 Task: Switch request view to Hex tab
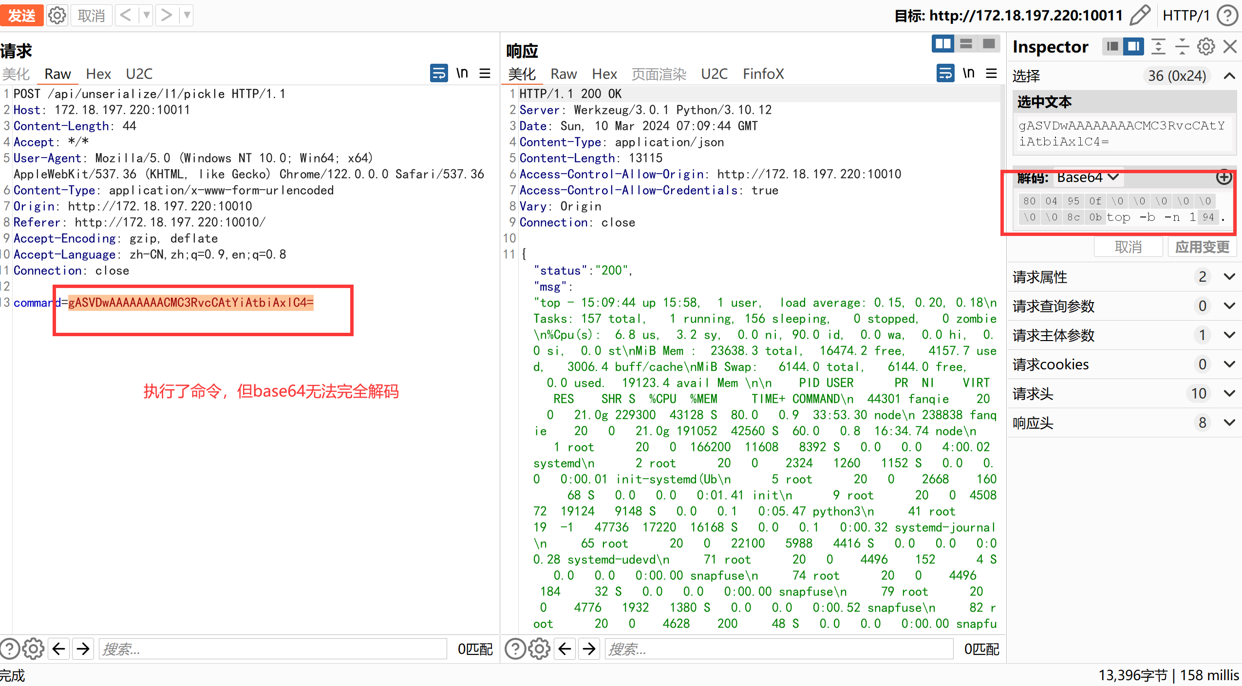pyautogui.click(x=98, y=74)
